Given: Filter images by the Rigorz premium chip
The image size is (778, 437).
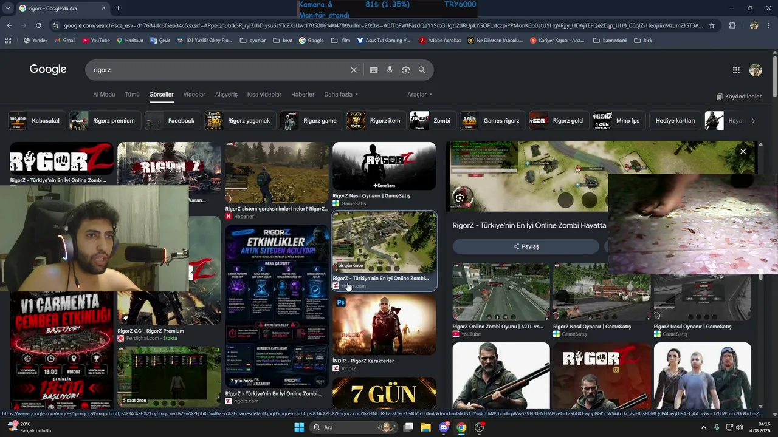Looking at the screenshot, I should [x=105, y=121].
